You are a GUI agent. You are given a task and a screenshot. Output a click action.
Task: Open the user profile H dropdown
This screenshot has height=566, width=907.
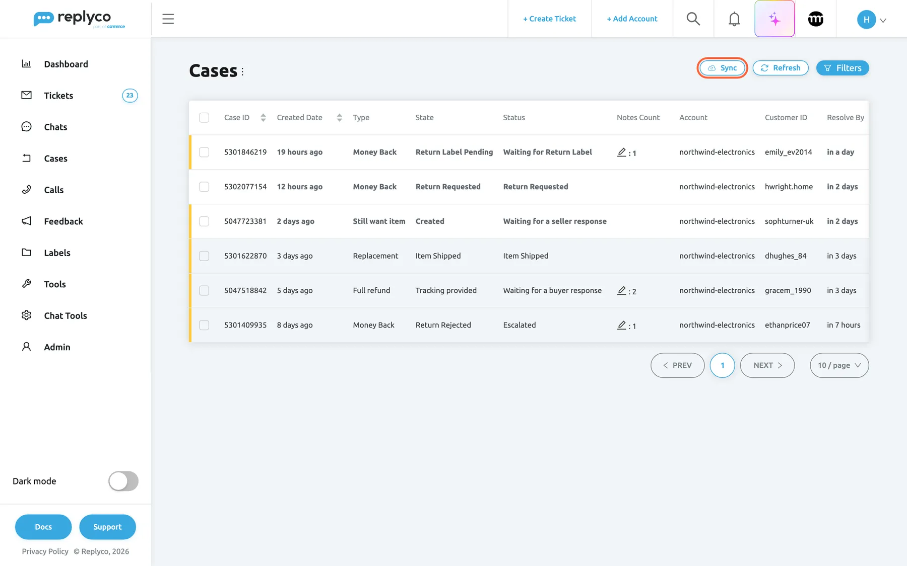(x=871, y=19)
